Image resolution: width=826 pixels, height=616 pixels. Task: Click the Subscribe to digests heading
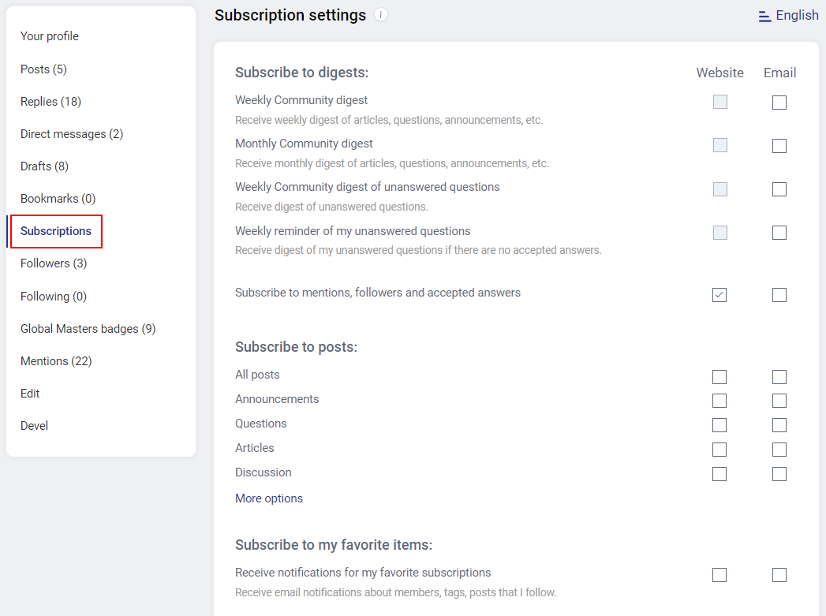coord(301,73)
